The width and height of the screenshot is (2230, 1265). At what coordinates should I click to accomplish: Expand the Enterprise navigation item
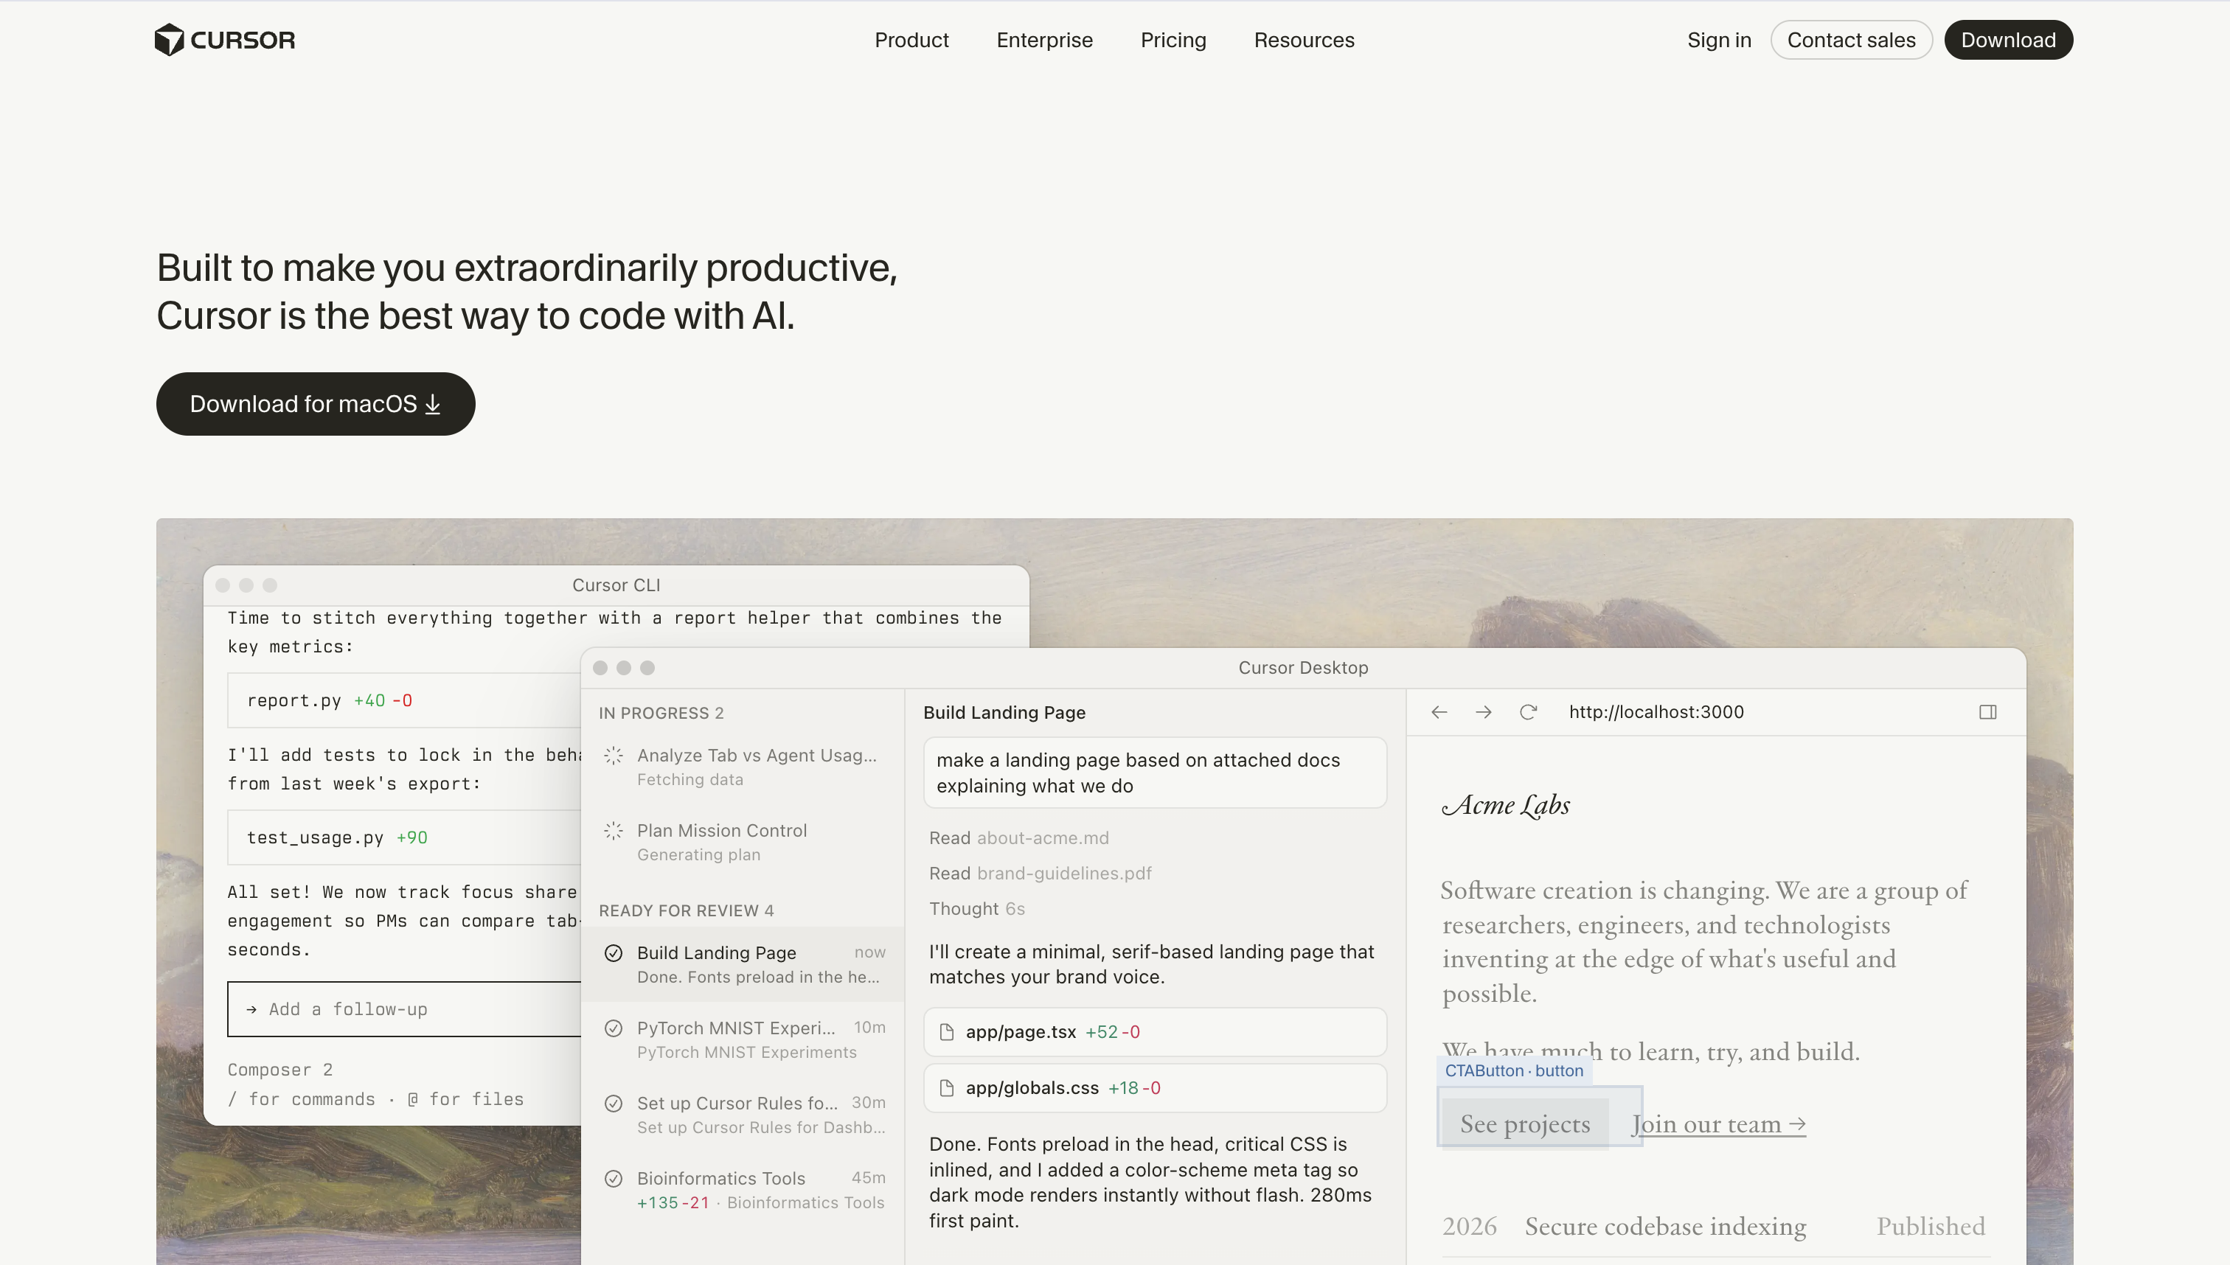[x=1043, y=40]
